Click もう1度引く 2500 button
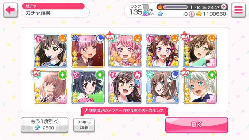Image resolution: width=249 pixels, height=140 pixels. 45,125
